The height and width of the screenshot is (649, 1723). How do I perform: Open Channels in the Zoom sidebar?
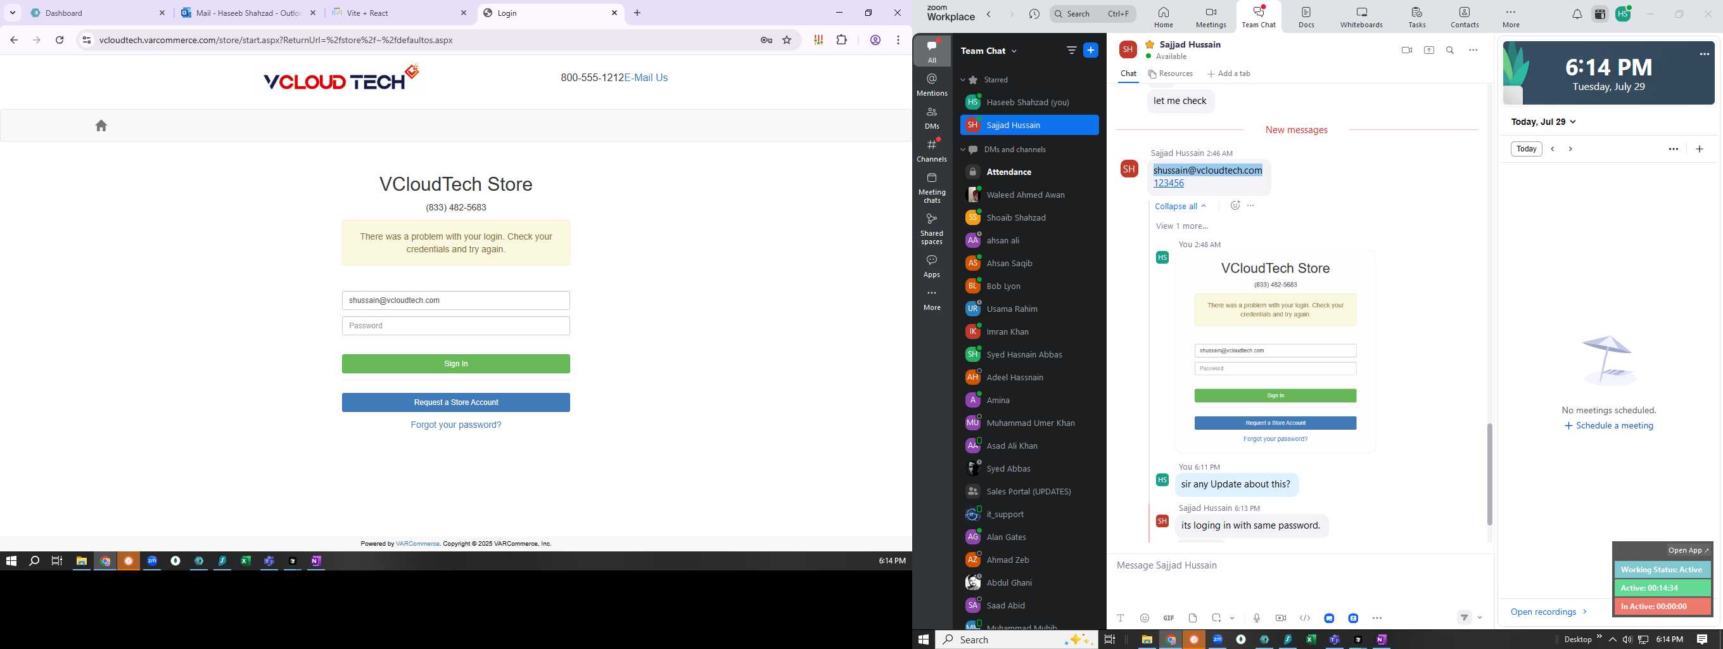coord(932,151)
